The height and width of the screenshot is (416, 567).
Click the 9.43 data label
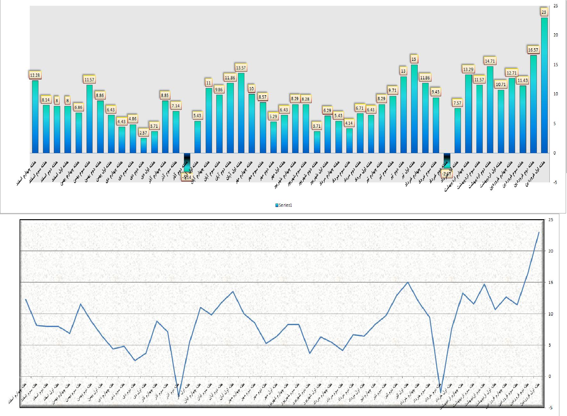(436, 92)
